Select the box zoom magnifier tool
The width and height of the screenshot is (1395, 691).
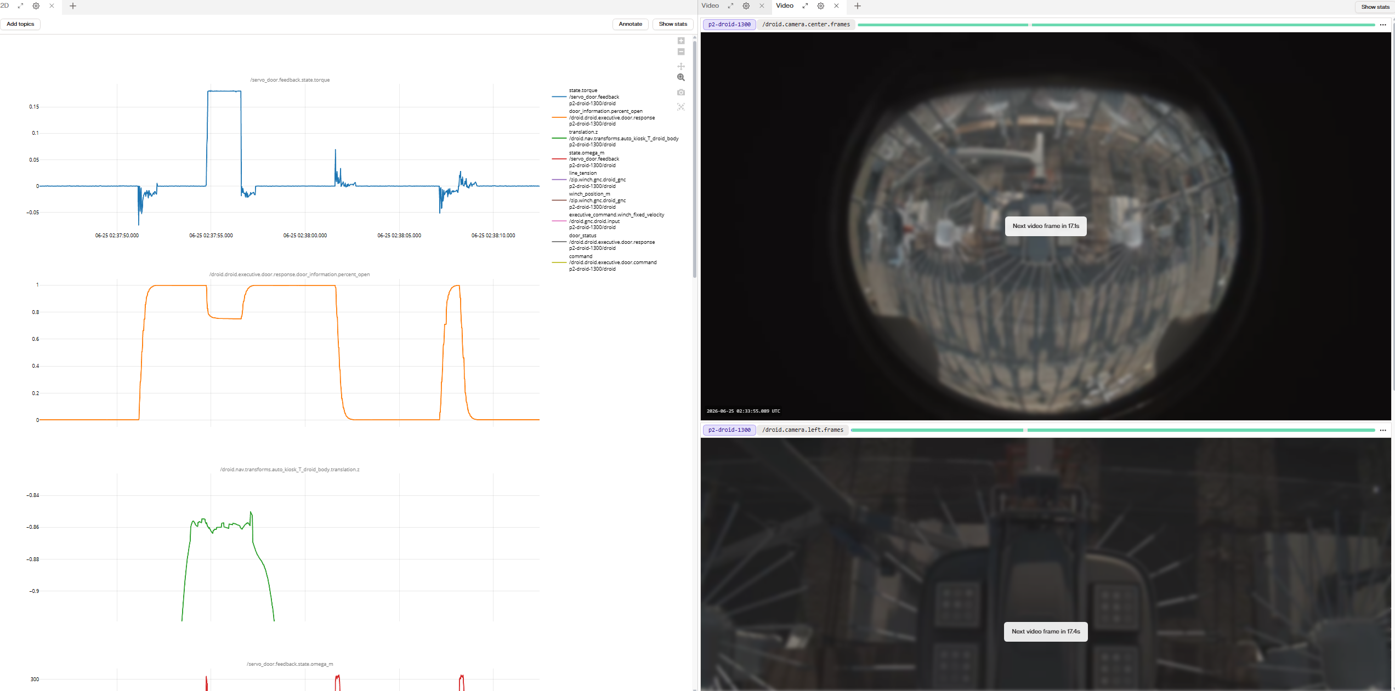(x=681, y=77)
